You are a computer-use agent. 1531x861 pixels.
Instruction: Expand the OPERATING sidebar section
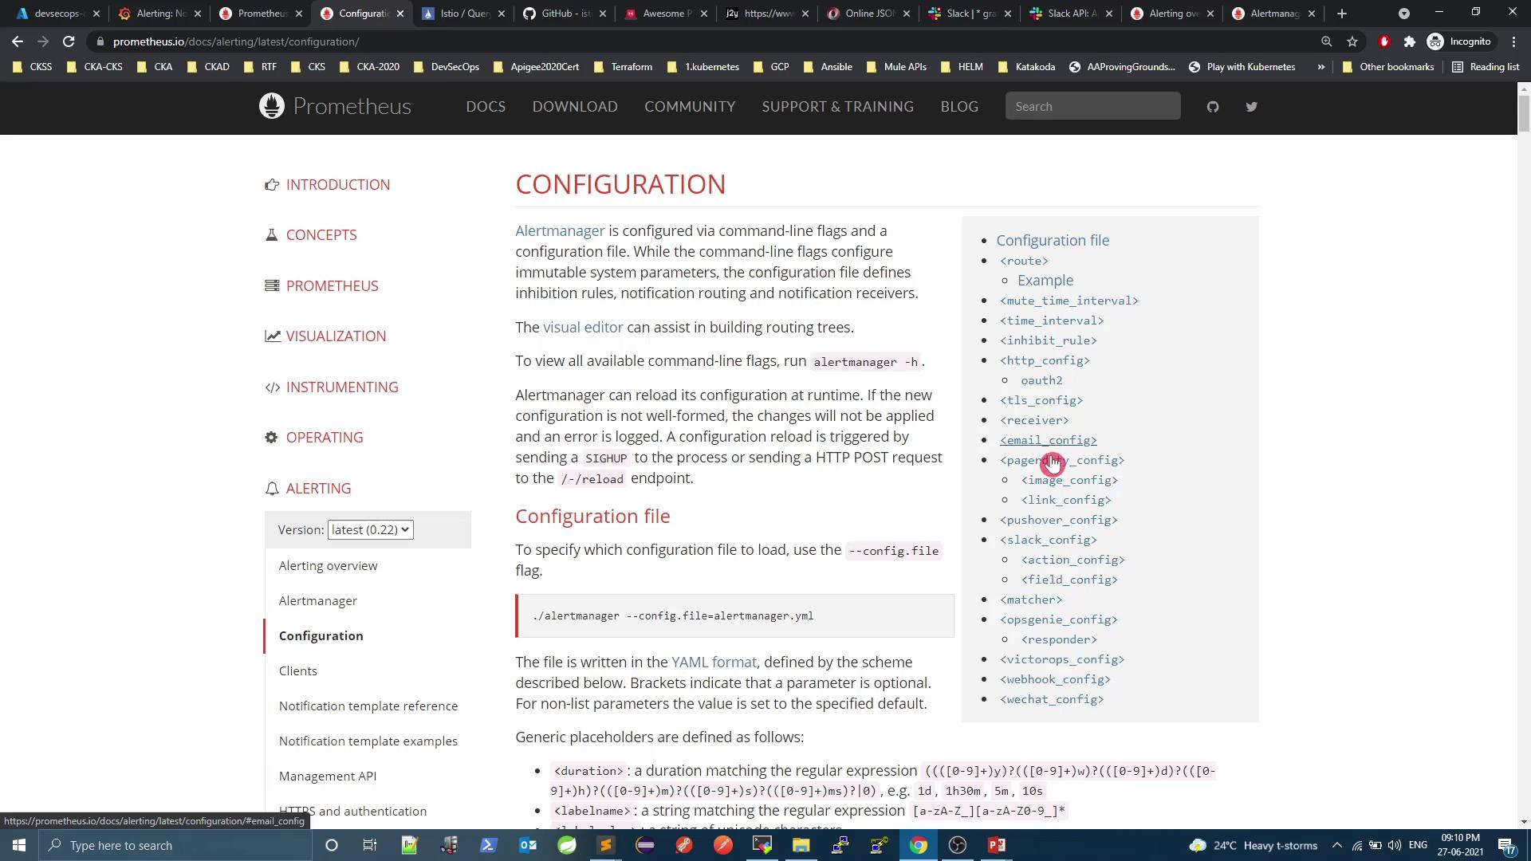(324, 438)
